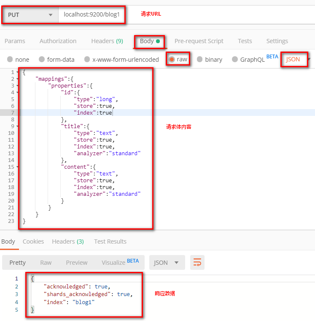The image size is (315, 321).
Task: Open the PUT method dropdown
Action: tap(30, 15)
